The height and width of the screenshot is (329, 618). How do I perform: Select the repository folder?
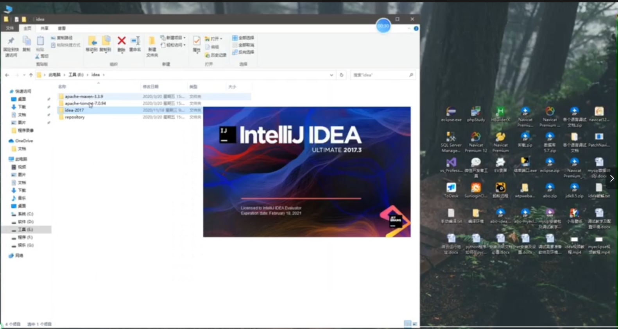tap(75, 117)
